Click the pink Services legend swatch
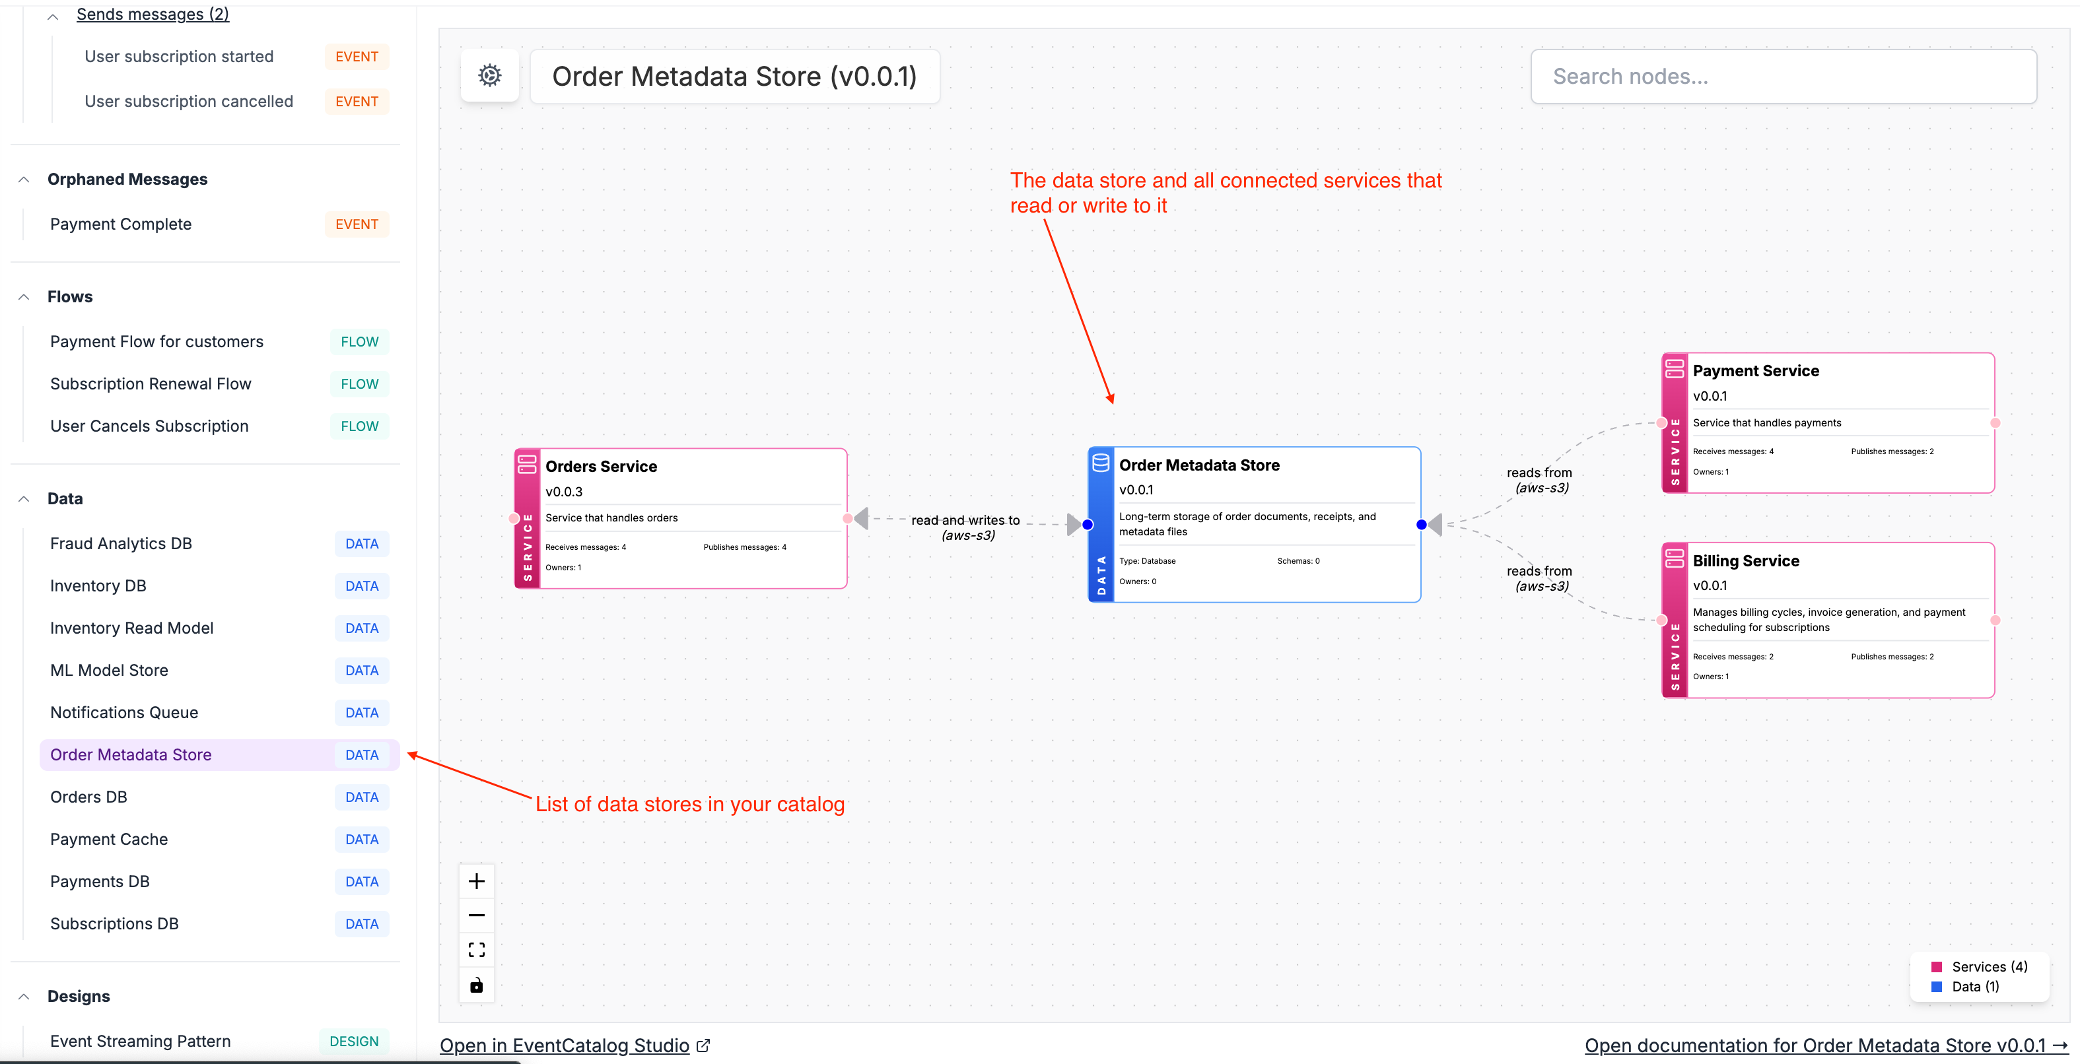Screen dimensions: 2080x1064 pyautogui.click(x=1936, y=966)
